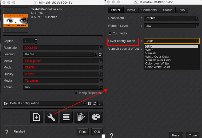Increase copies with the plus stepper

click(36, 40)
